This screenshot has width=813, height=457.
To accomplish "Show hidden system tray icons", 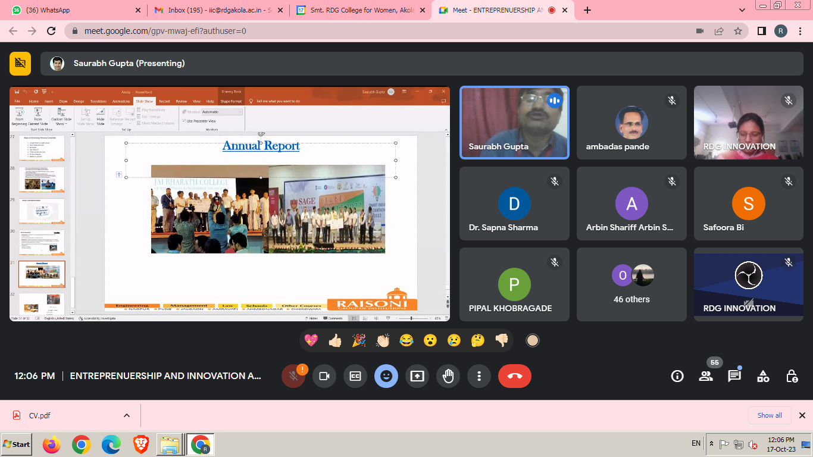I will point(711,444).
